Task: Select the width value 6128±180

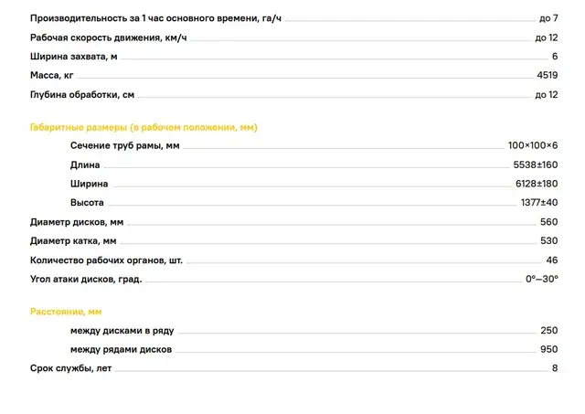Action: (x=537, y=184)
